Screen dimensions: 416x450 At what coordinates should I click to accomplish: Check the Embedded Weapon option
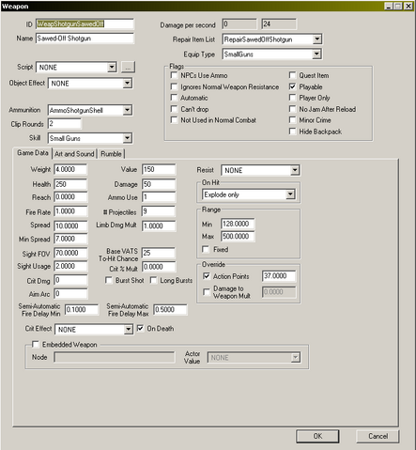tap(36, 345)
